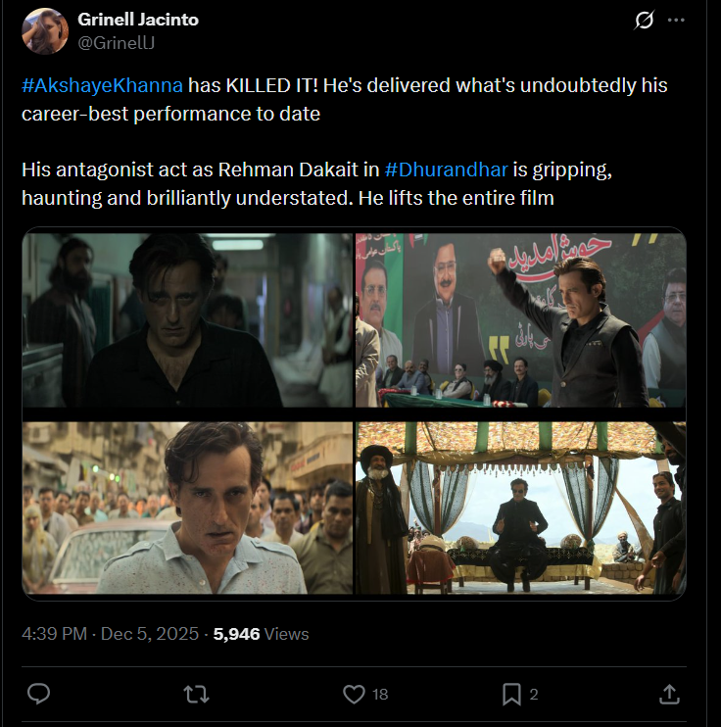Click the share upload icon
The height and width of the screenshot is (727, 721).
[669, 694]
